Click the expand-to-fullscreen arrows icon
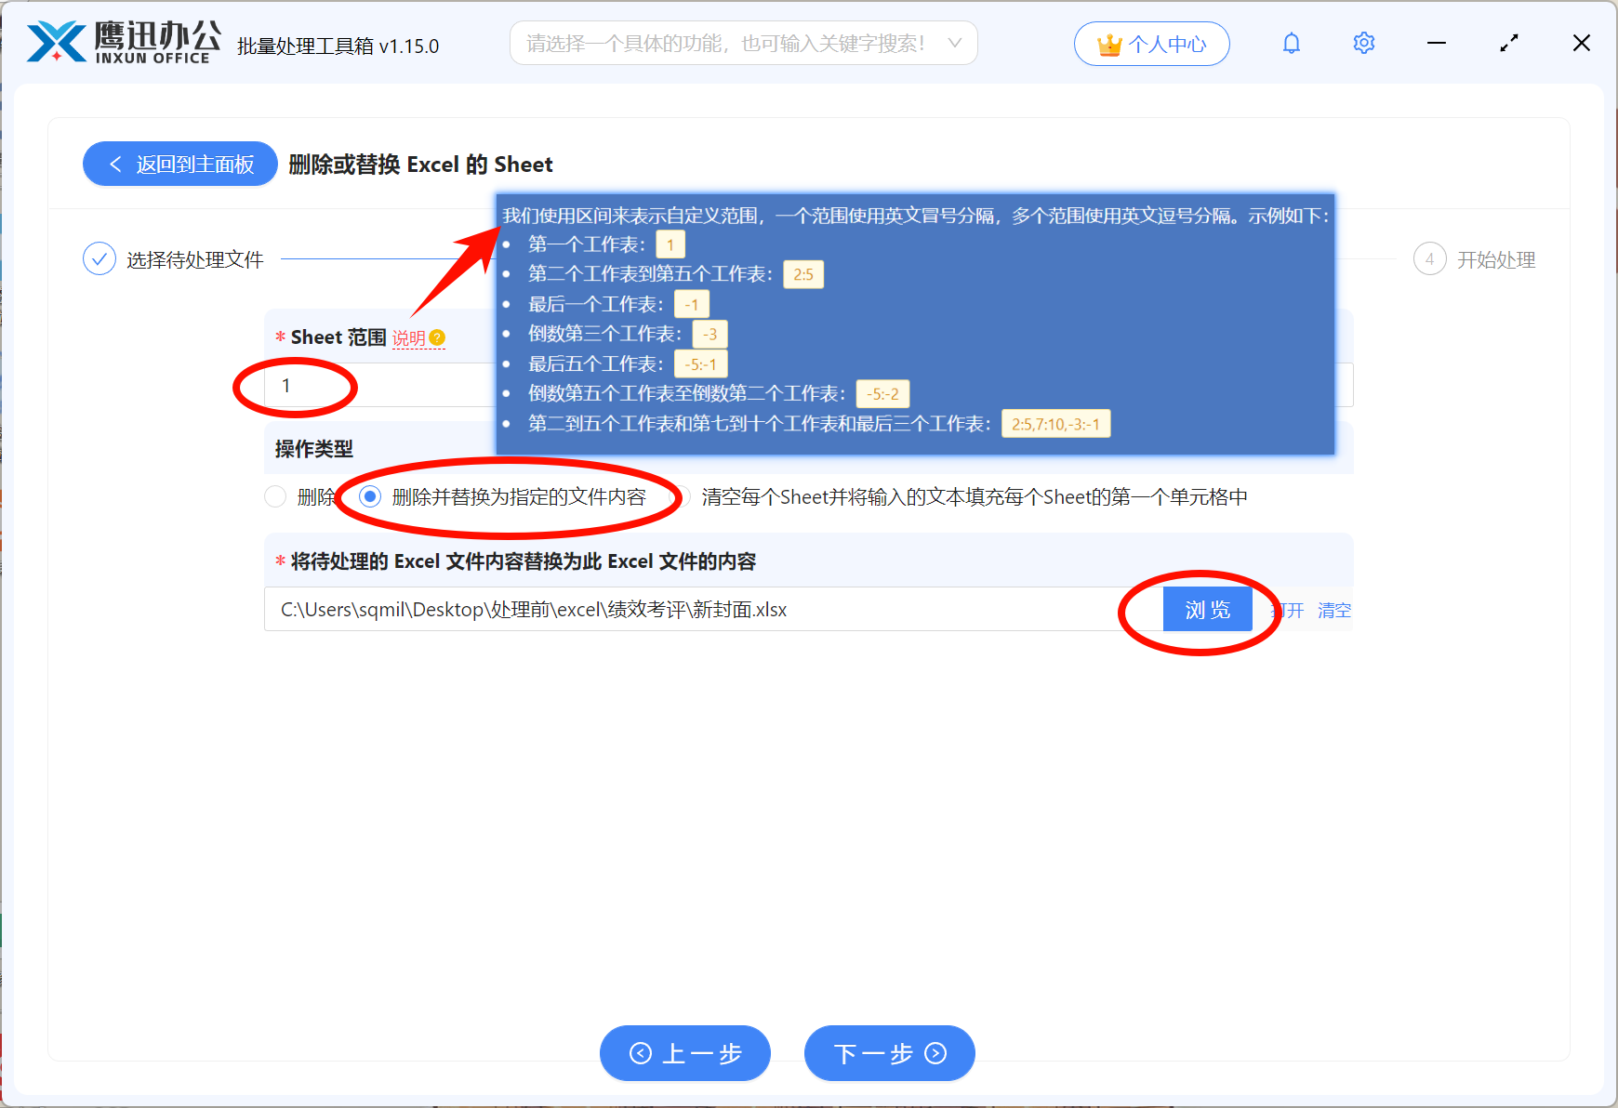This screenshot has width=1618, height=1108. point(1508,43)
